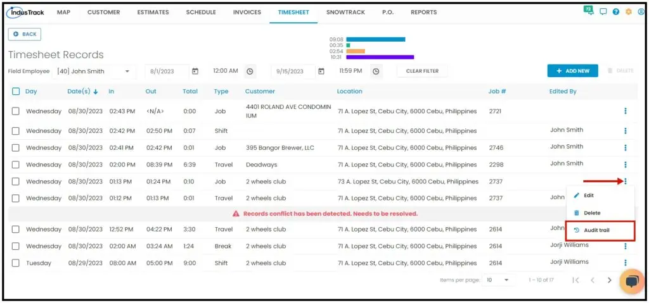Go to previous page of records
The height and width of the screenshot is (303, 649).
point(593,280)
